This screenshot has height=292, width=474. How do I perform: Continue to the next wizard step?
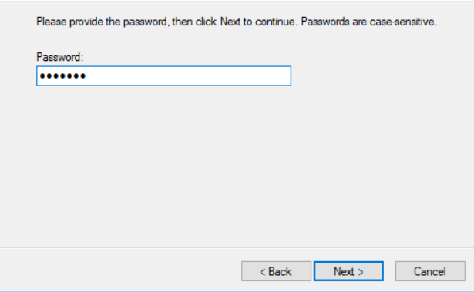348,271
